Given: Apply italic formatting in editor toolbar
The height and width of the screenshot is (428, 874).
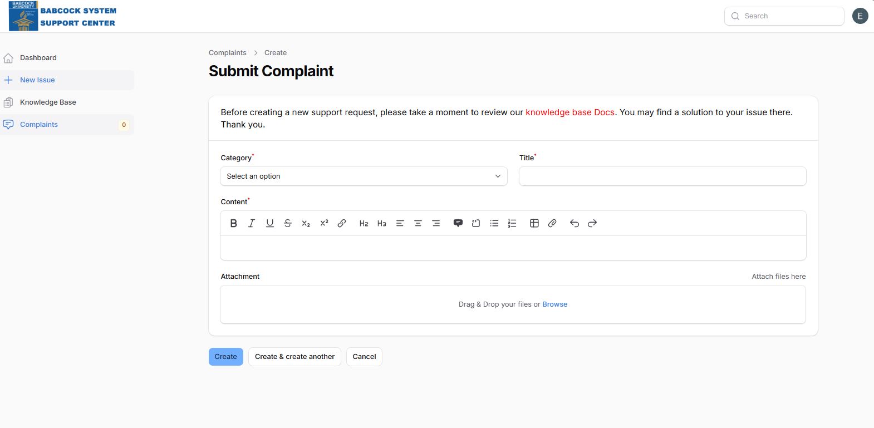Looking at the screenshot, I should (x=252, y=223).
